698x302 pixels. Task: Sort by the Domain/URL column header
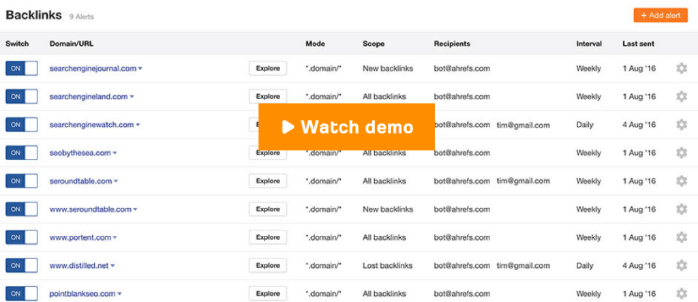72,44
